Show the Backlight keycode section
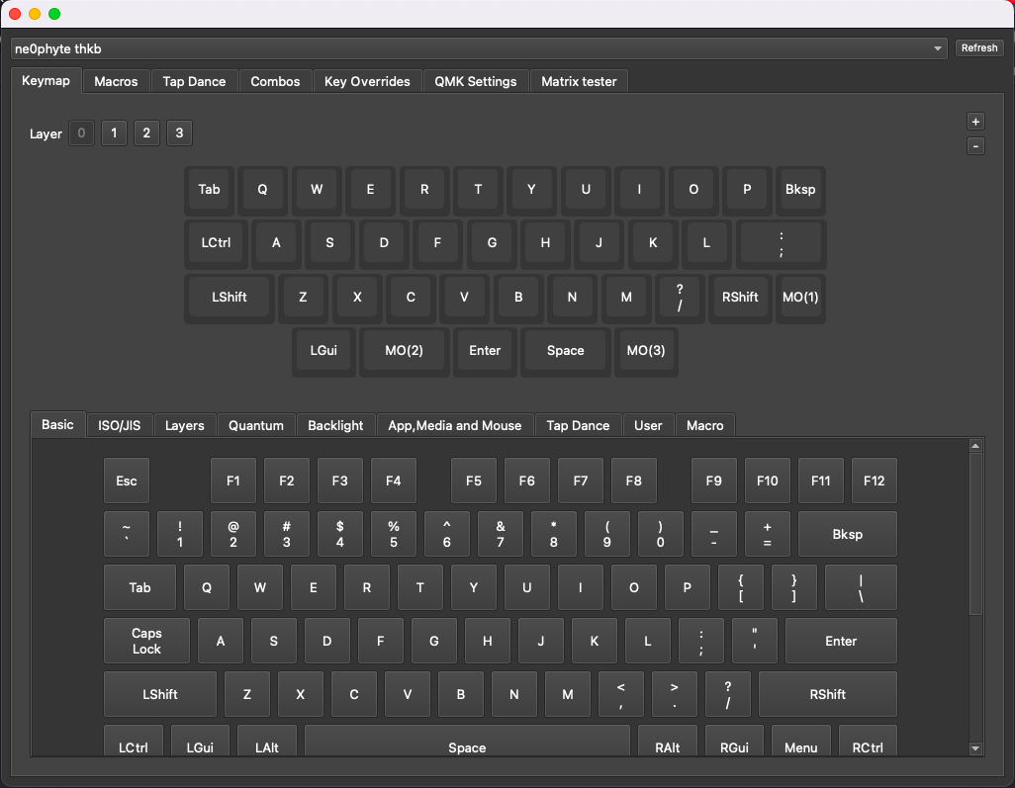 pos(335,425)
